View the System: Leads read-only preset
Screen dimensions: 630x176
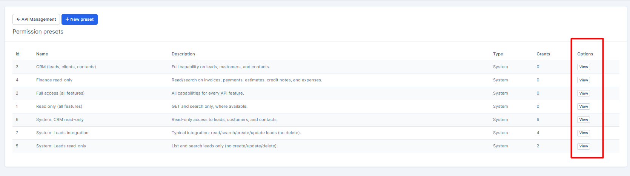(583, 146)
